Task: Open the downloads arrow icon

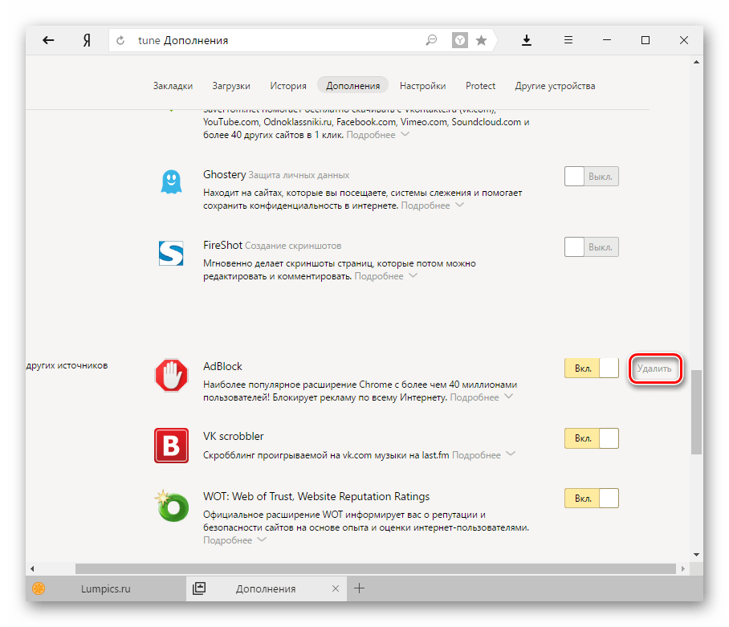Action: (x=527, y=40)
